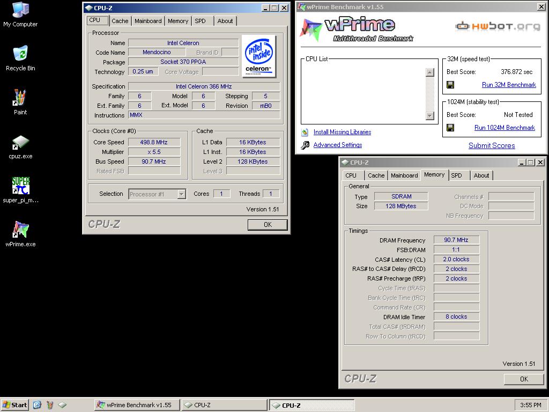Click the HWBOT.org logo in wPrime
Image resolution: width=549 pixels, height=412 pixels.
click(498, 26)
